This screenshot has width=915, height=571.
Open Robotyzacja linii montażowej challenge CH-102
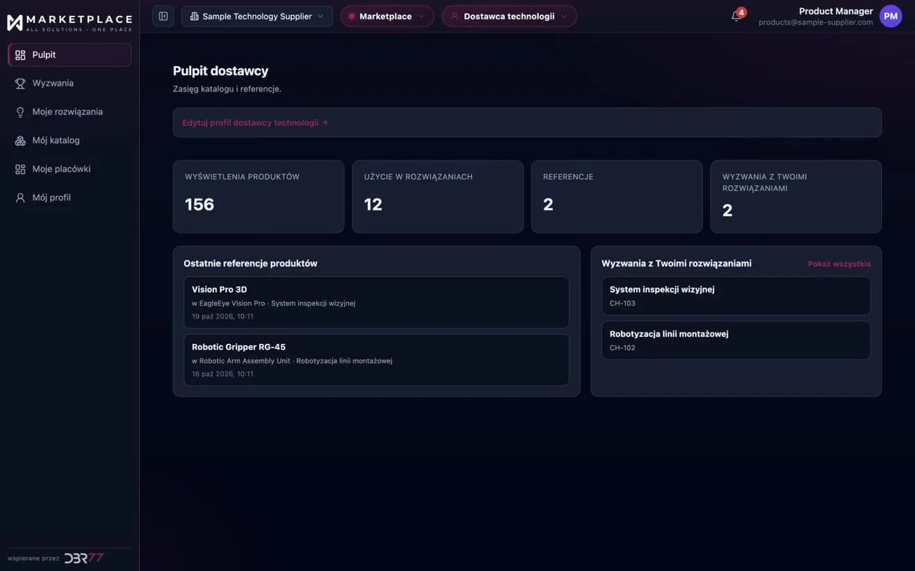(736, 340)
